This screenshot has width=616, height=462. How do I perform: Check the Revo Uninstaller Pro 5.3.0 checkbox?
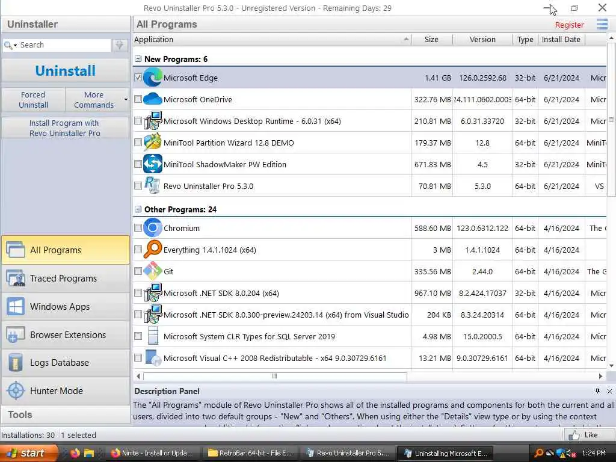tap(138, 185)
